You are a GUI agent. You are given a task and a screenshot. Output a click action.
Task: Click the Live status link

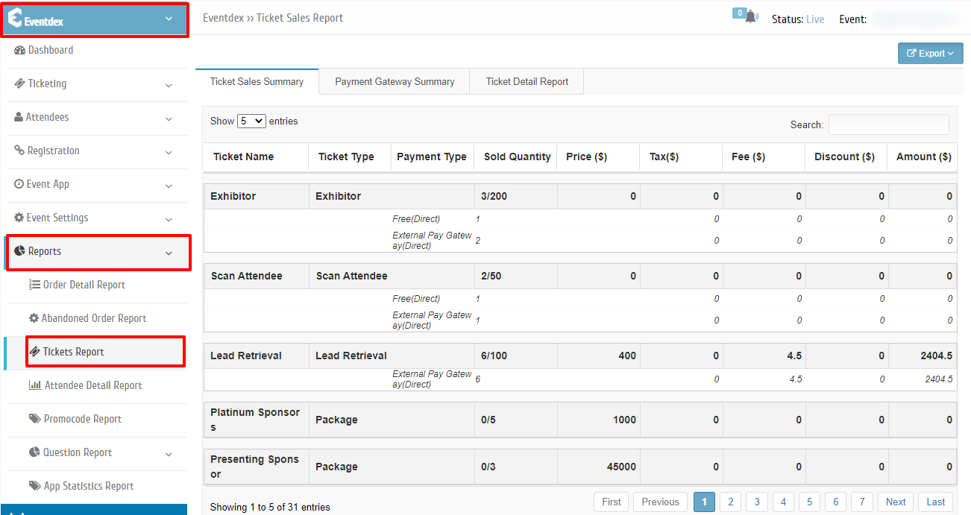[815, 19]
